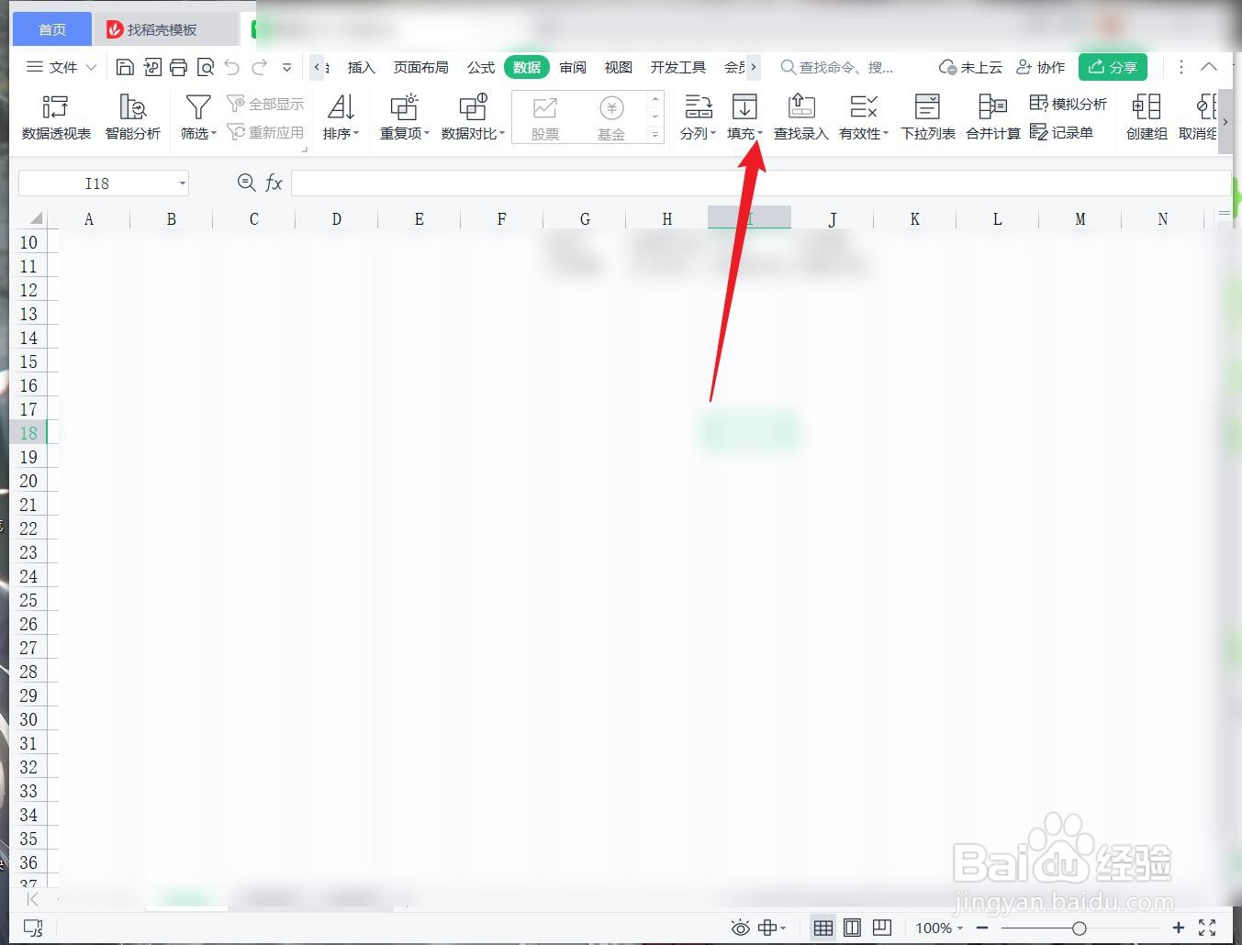Expand reading mode crosshair dropdown

(x=783, y=928)
